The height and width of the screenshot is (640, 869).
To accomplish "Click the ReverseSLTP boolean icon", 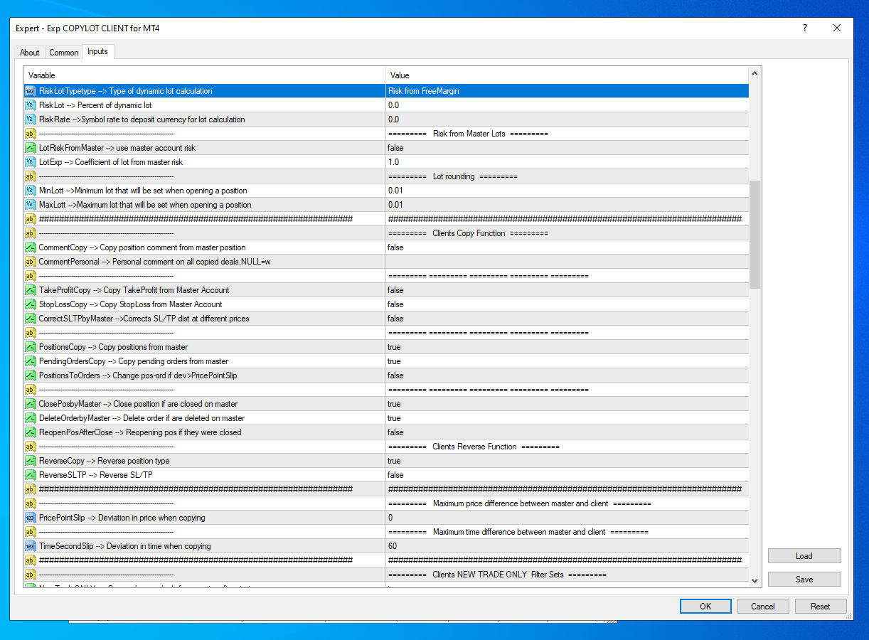I will pyautogui.click(x=30, y=475).
